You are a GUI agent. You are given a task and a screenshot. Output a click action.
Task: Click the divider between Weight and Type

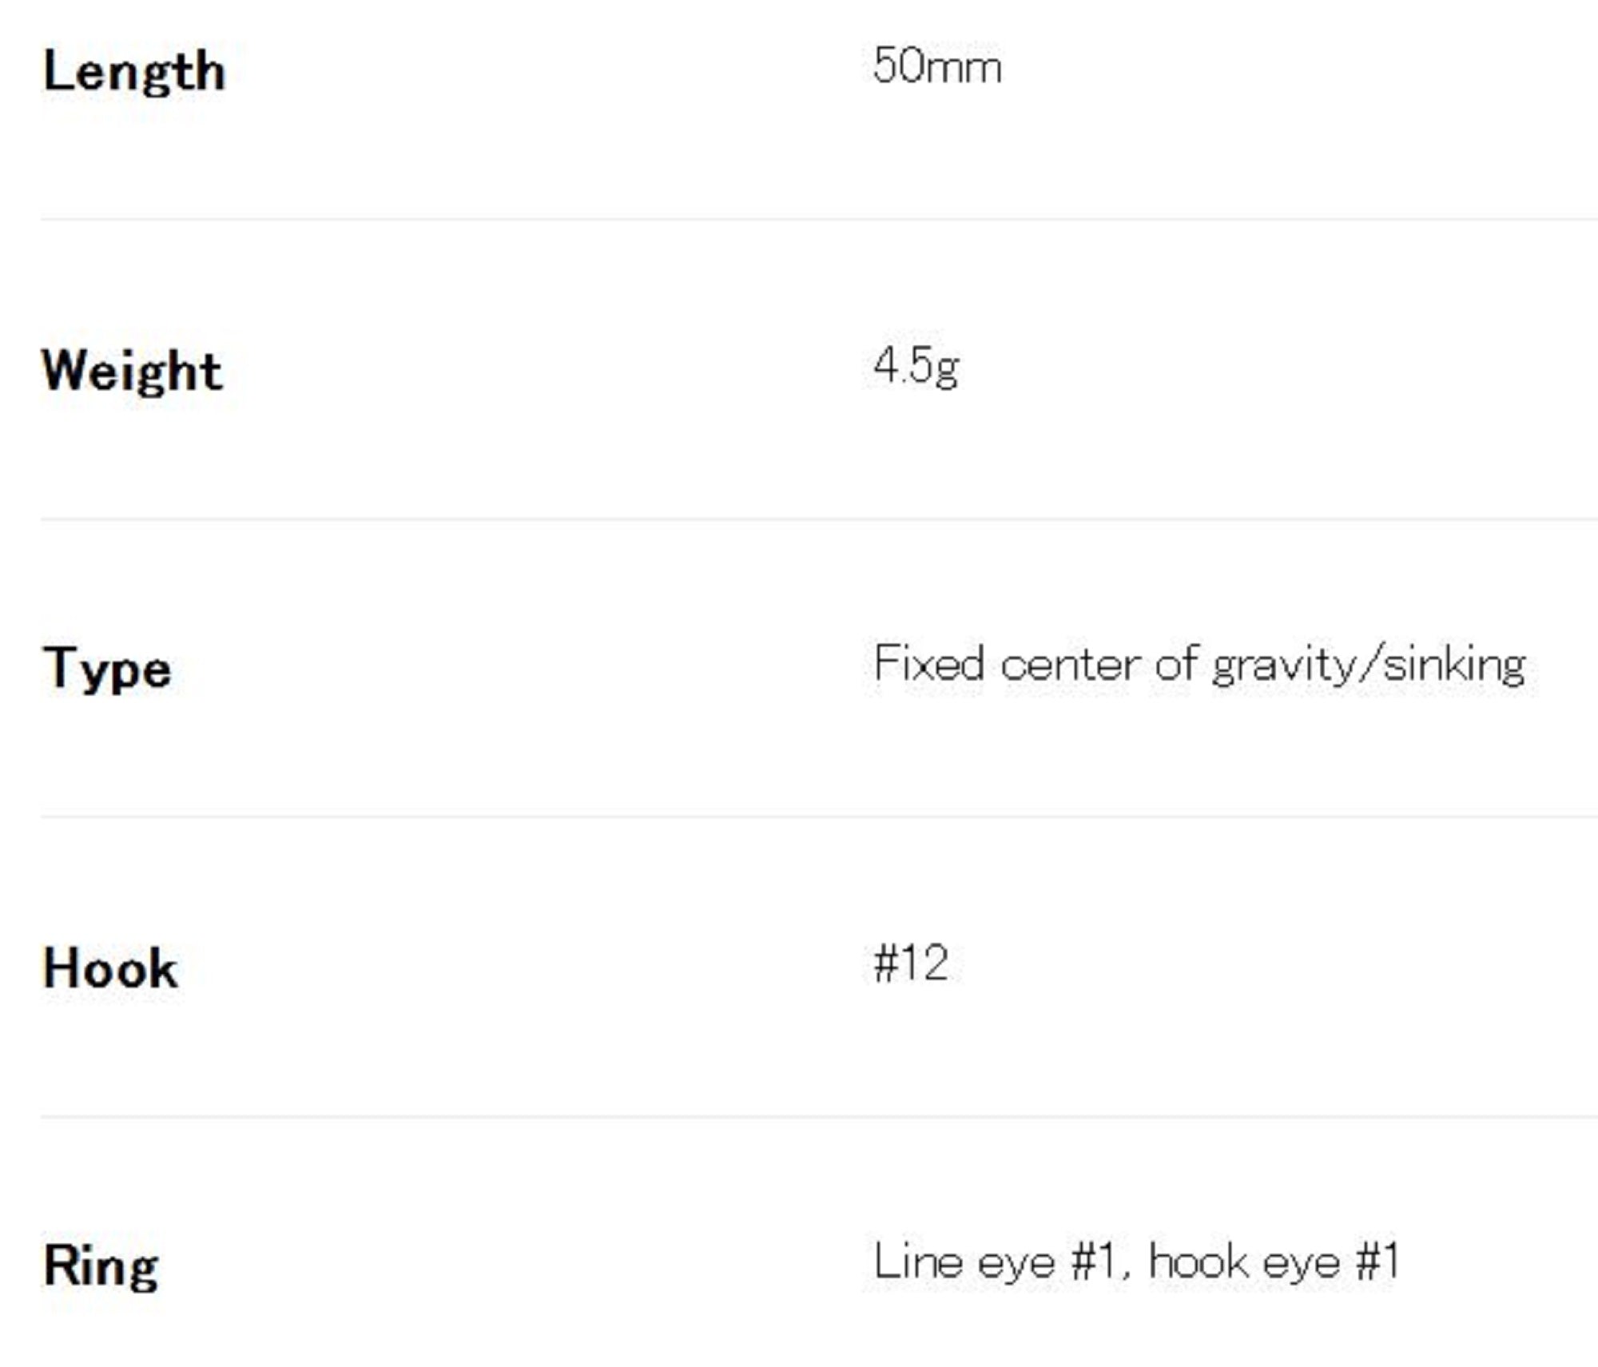coord(799,519)
